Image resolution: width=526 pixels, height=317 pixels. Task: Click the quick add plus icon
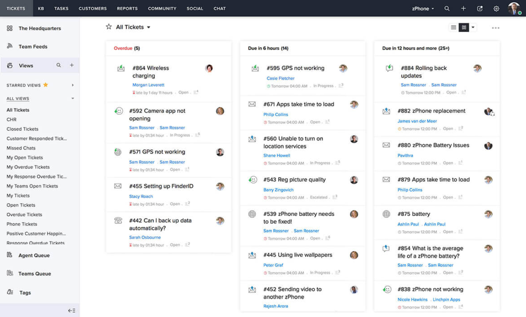click(x=463, y=8)
